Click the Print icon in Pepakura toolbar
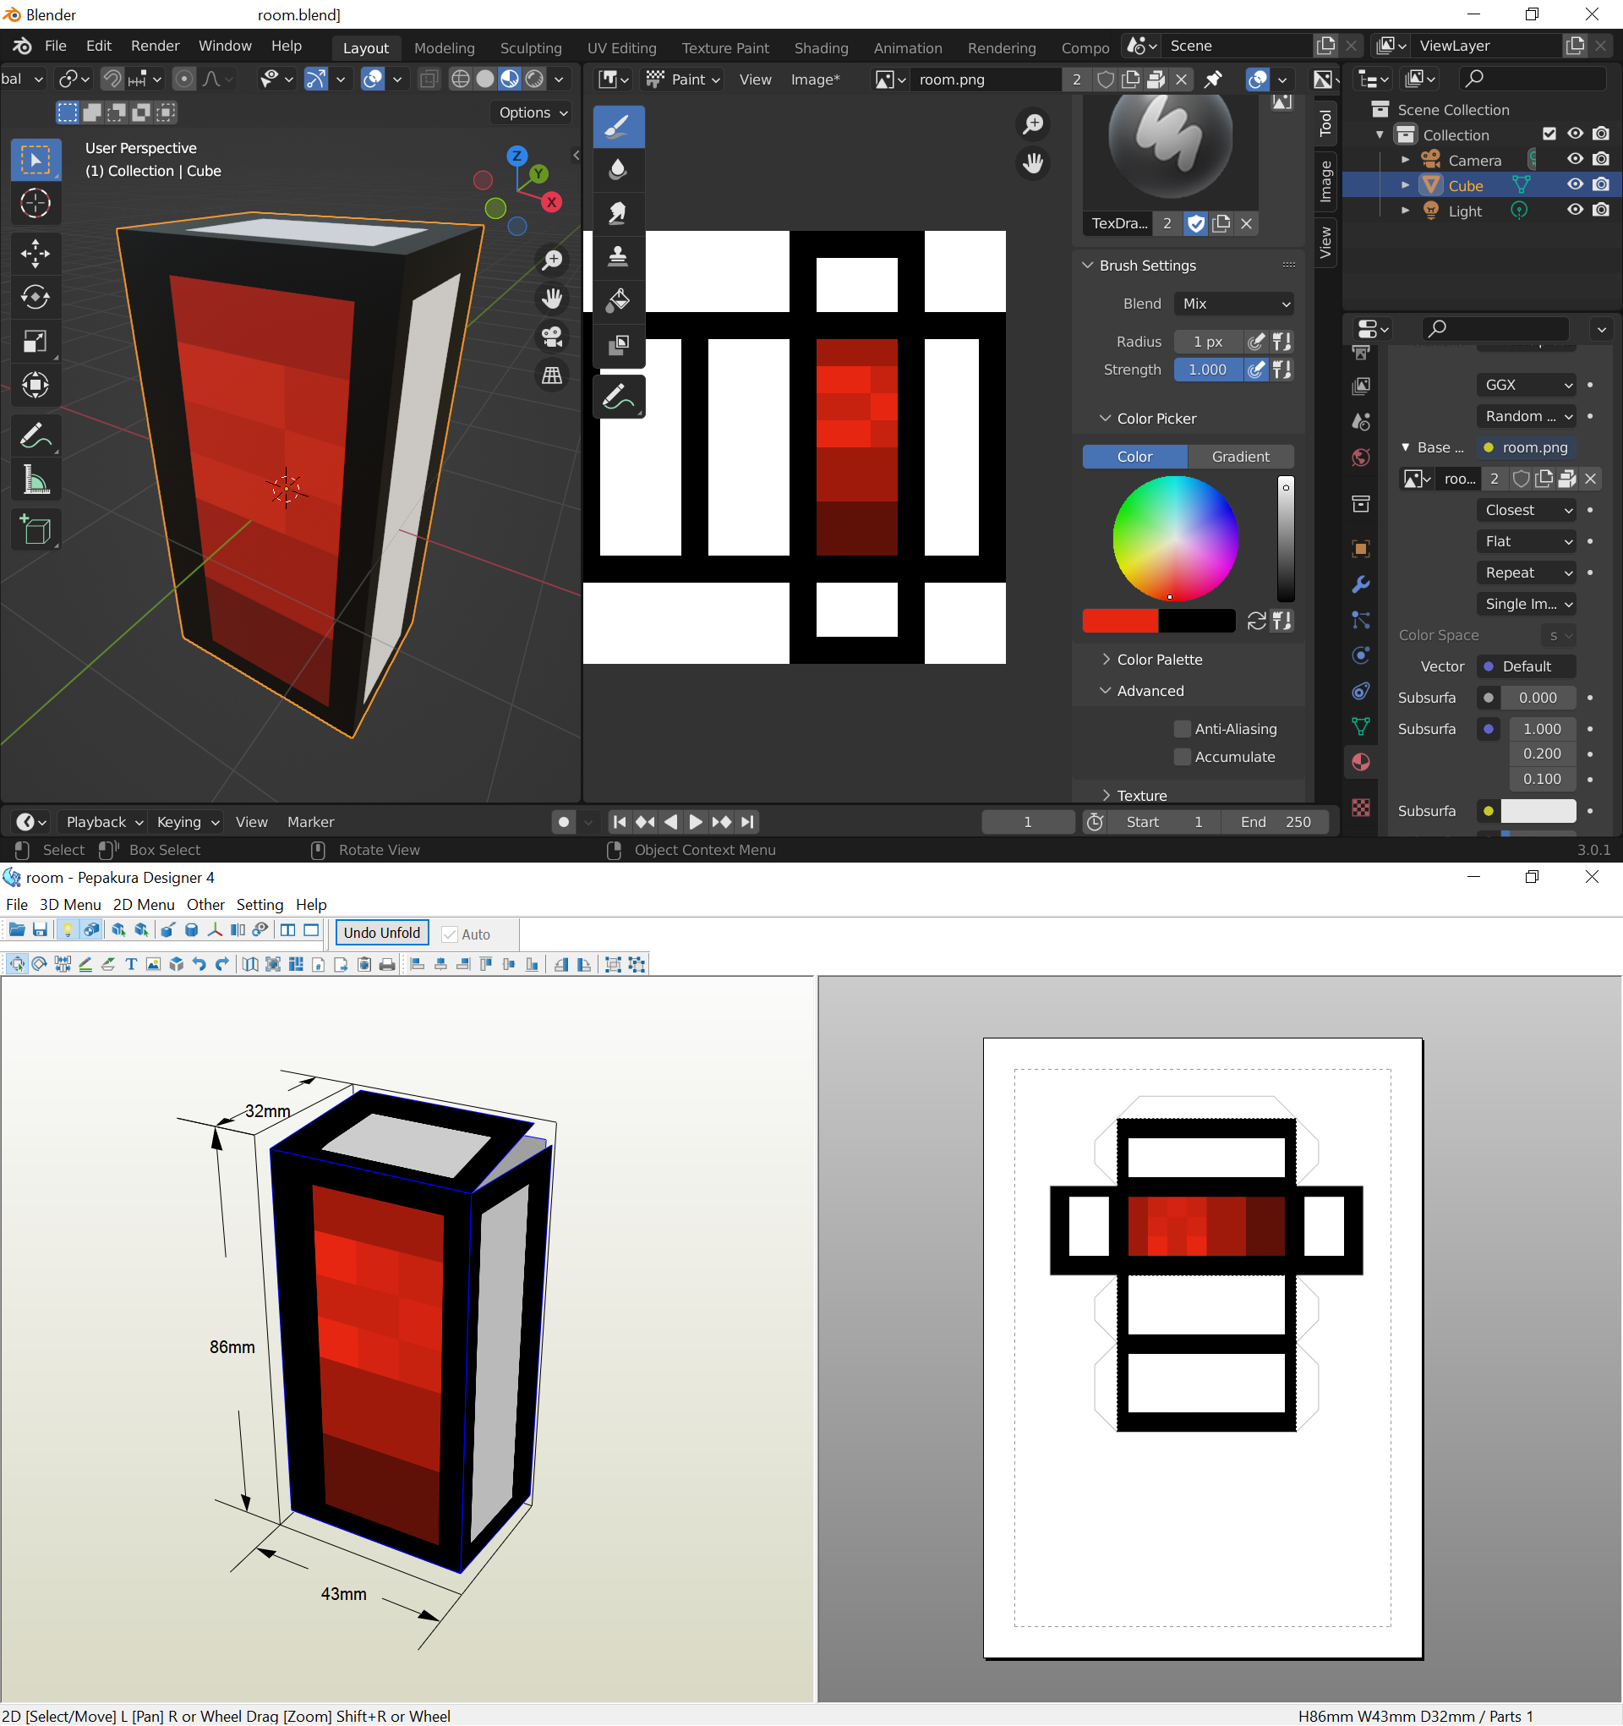 (387, 965)
